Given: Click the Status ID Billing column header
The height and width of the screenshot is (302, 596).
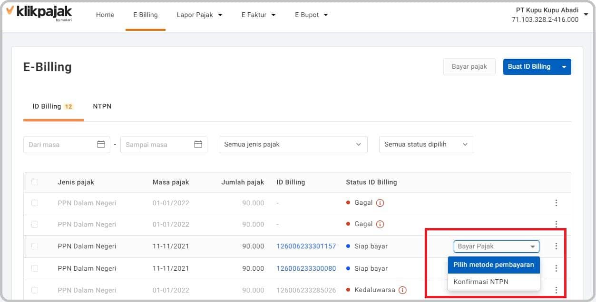Looking at the screenshot, I should point(371,182).
